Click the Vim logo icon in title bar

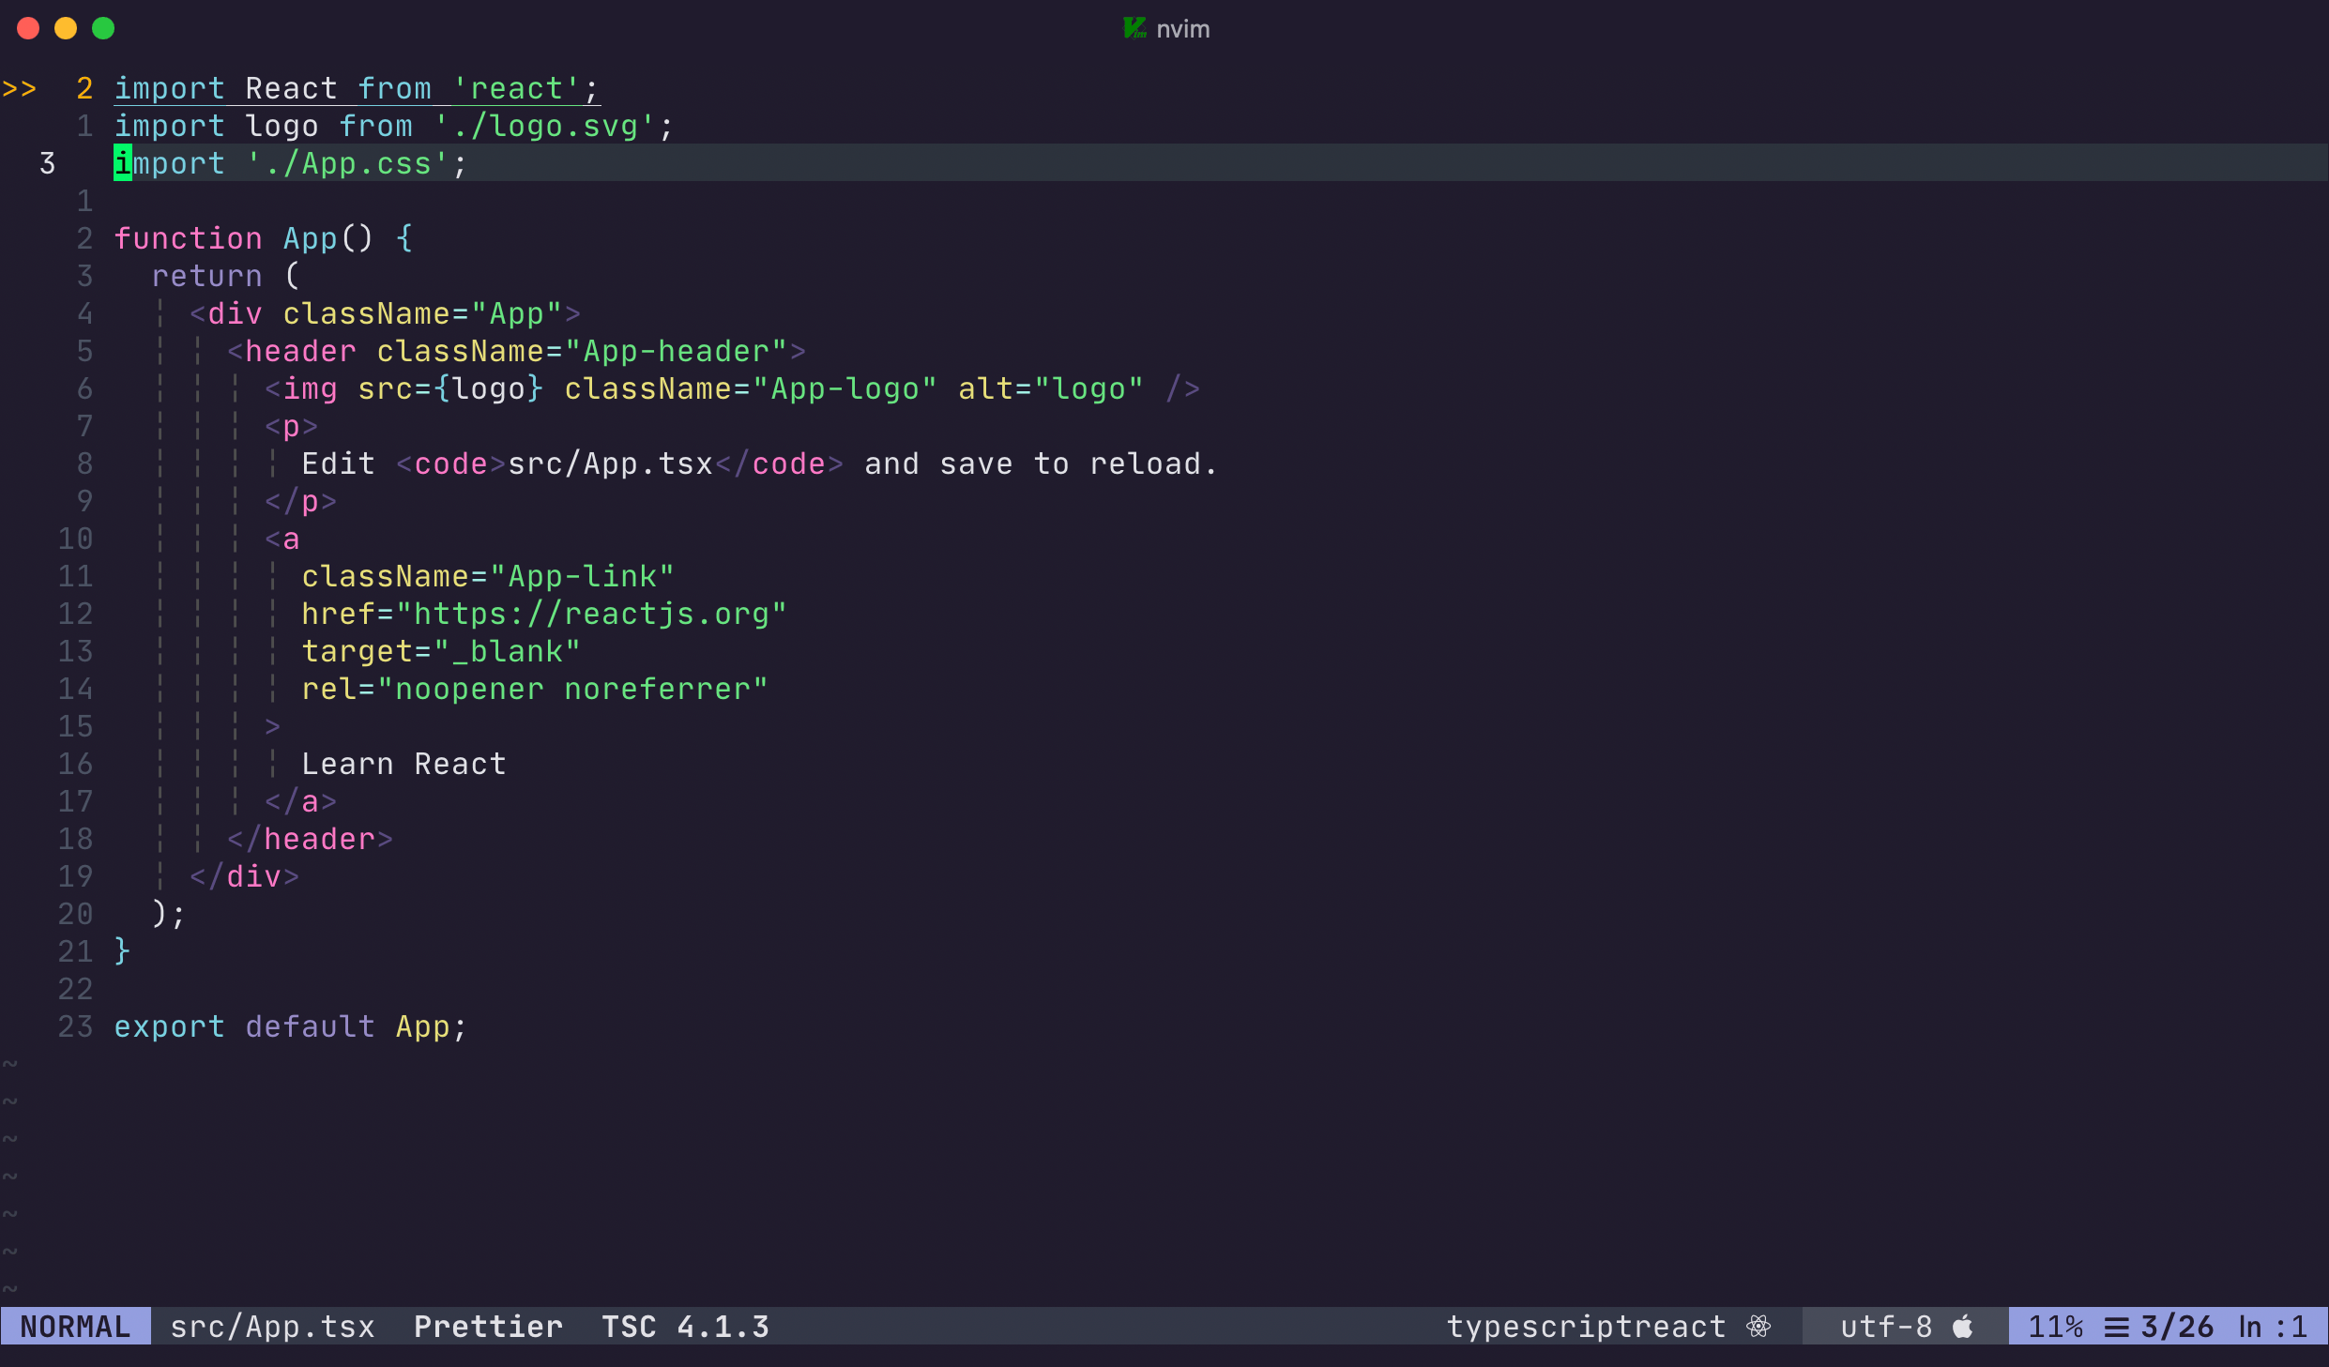click(x=1134, y=28)
